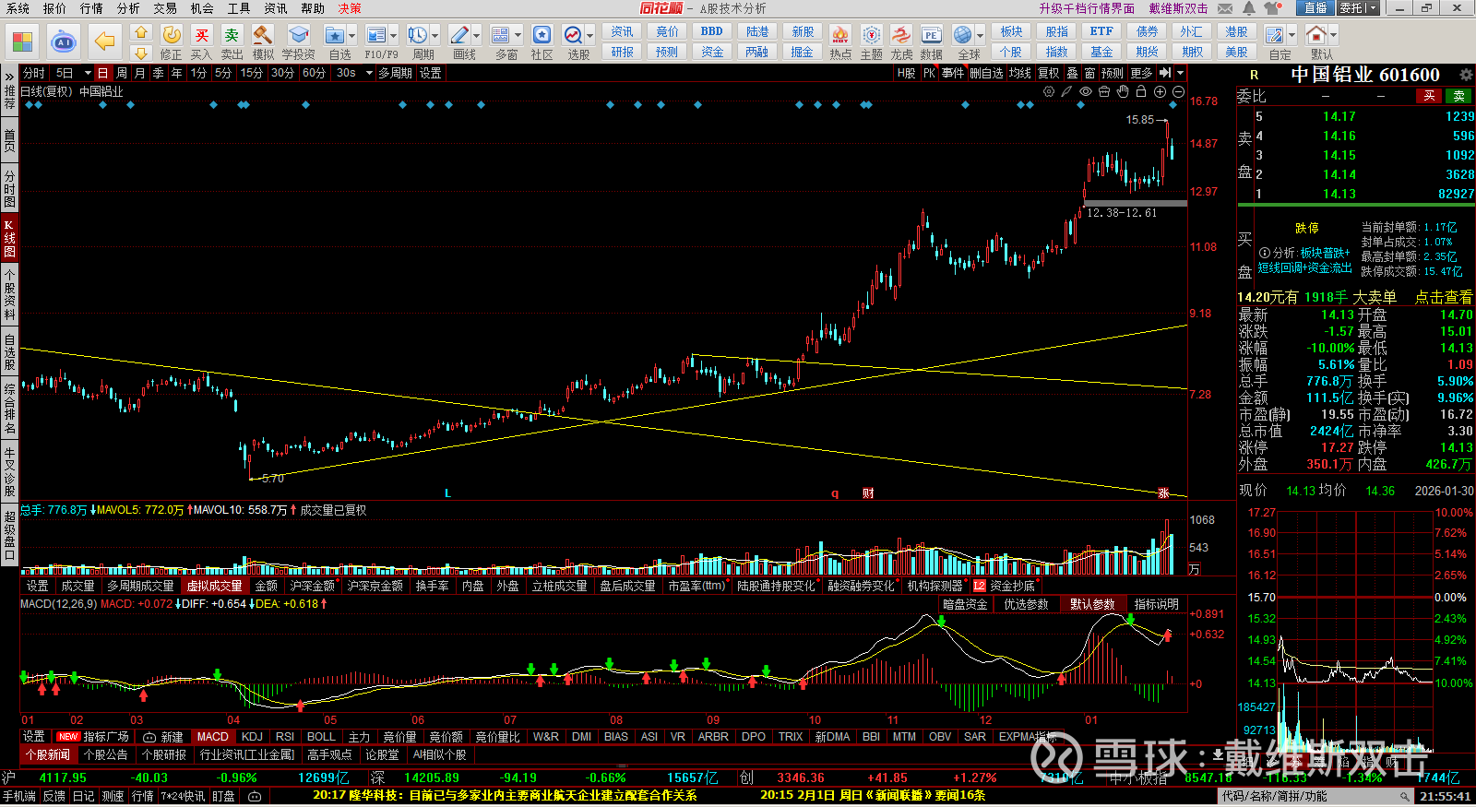
Task: Open the F10/F9 info icon
Action: [376, 35]
